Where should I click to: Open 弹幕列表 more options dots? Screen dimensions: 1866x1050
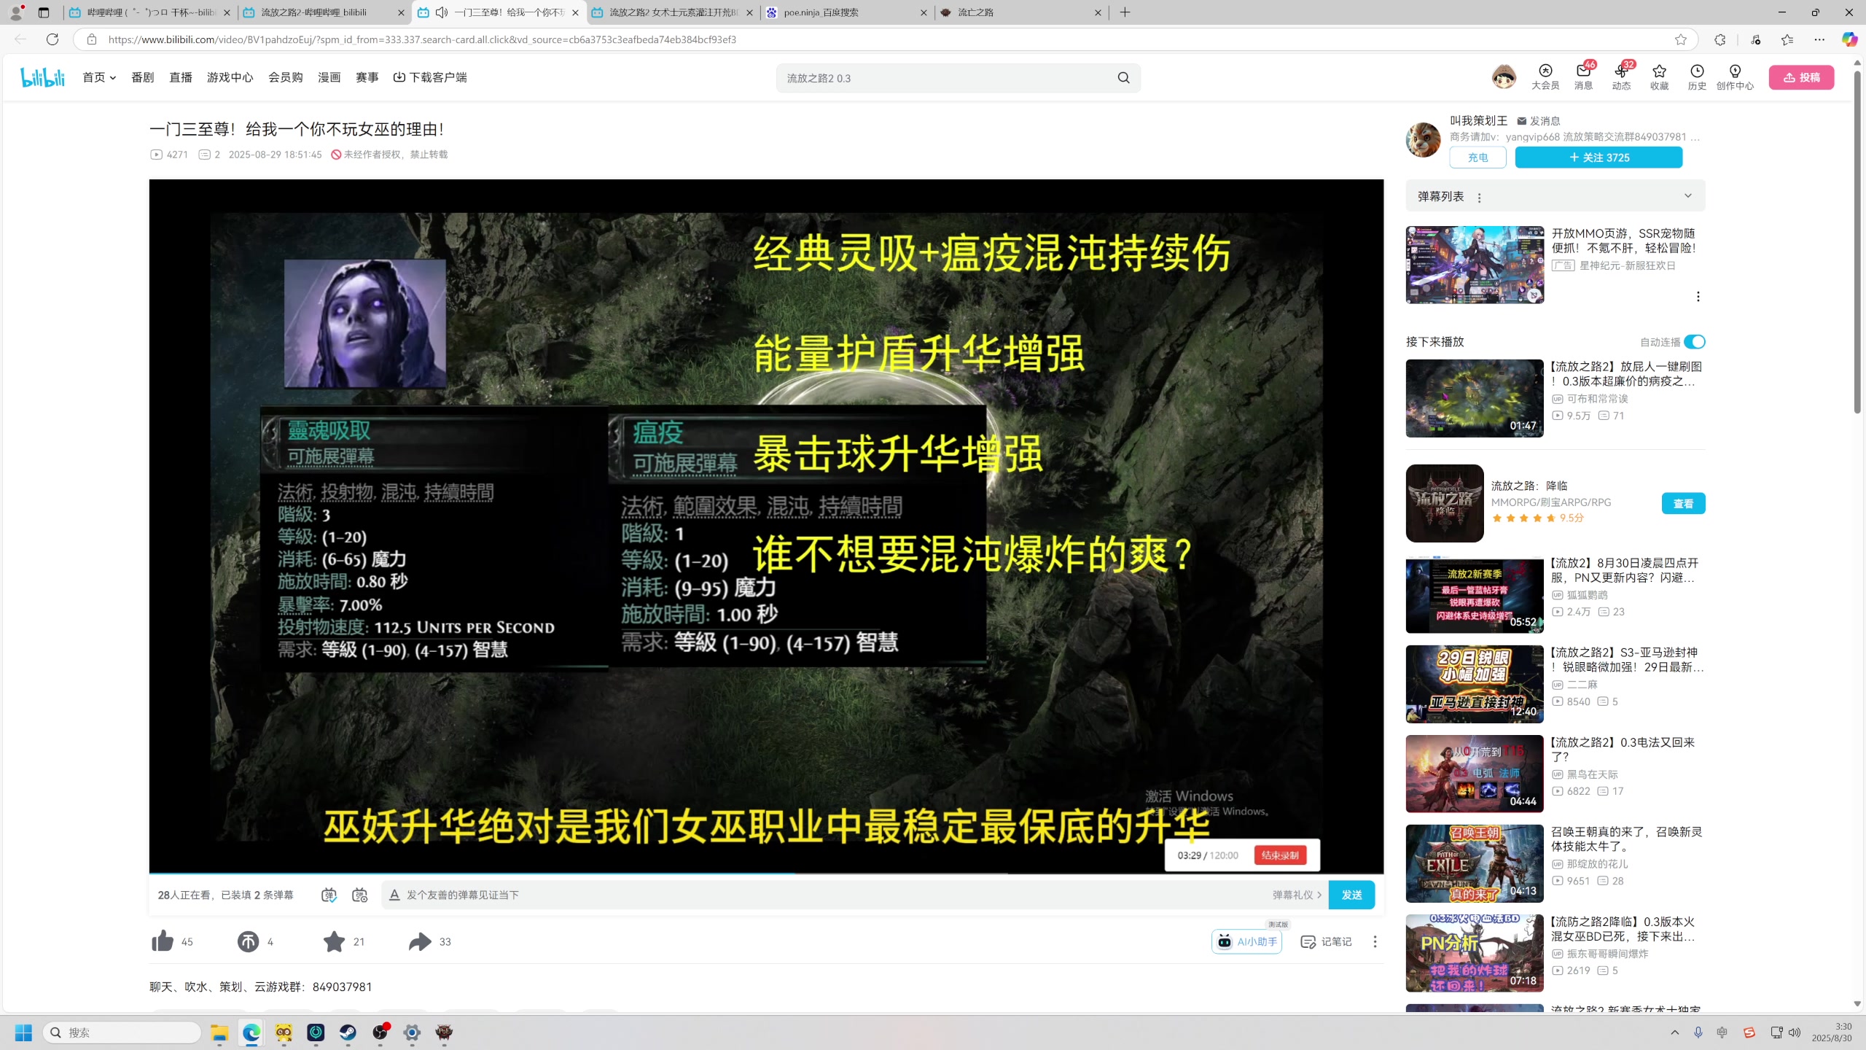coord(1479,198)
